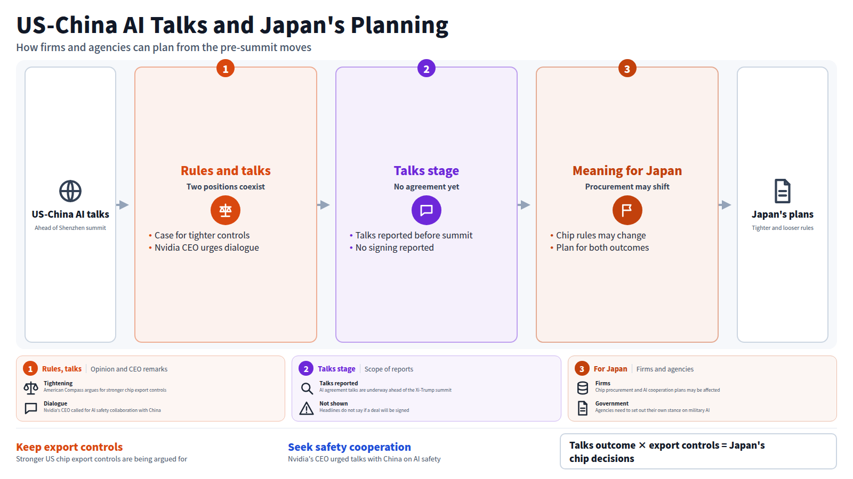Click the number 3 badge beside For Japan
This screenshot has width=853, height=479.
pyautogui.click(x=582, y=369)
